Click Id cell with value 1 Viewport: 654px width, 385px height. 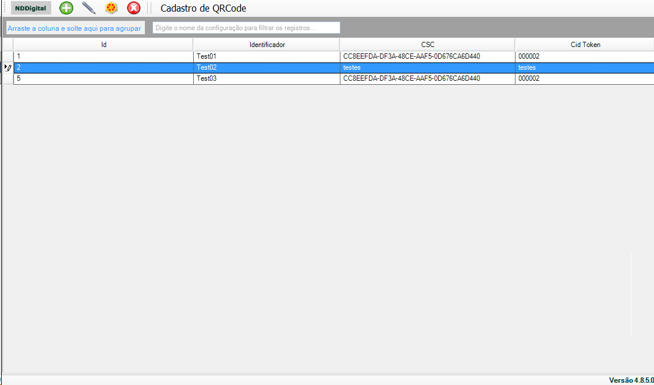(x=104, y=56)
